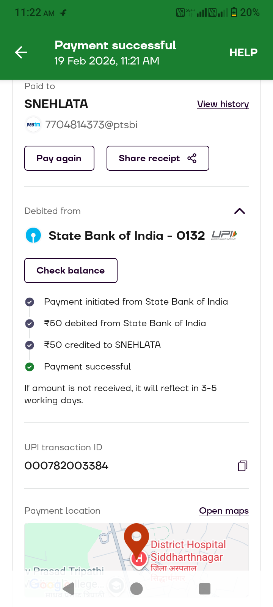Tap the State Bank of India logo
The width and height of the screenshot is (273, 607).
point(33,235)
